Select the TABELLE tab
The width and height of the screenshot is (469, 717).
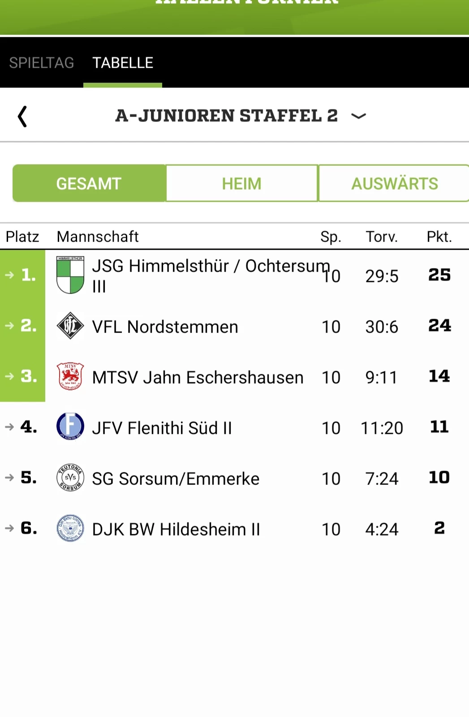coord(123,63)
